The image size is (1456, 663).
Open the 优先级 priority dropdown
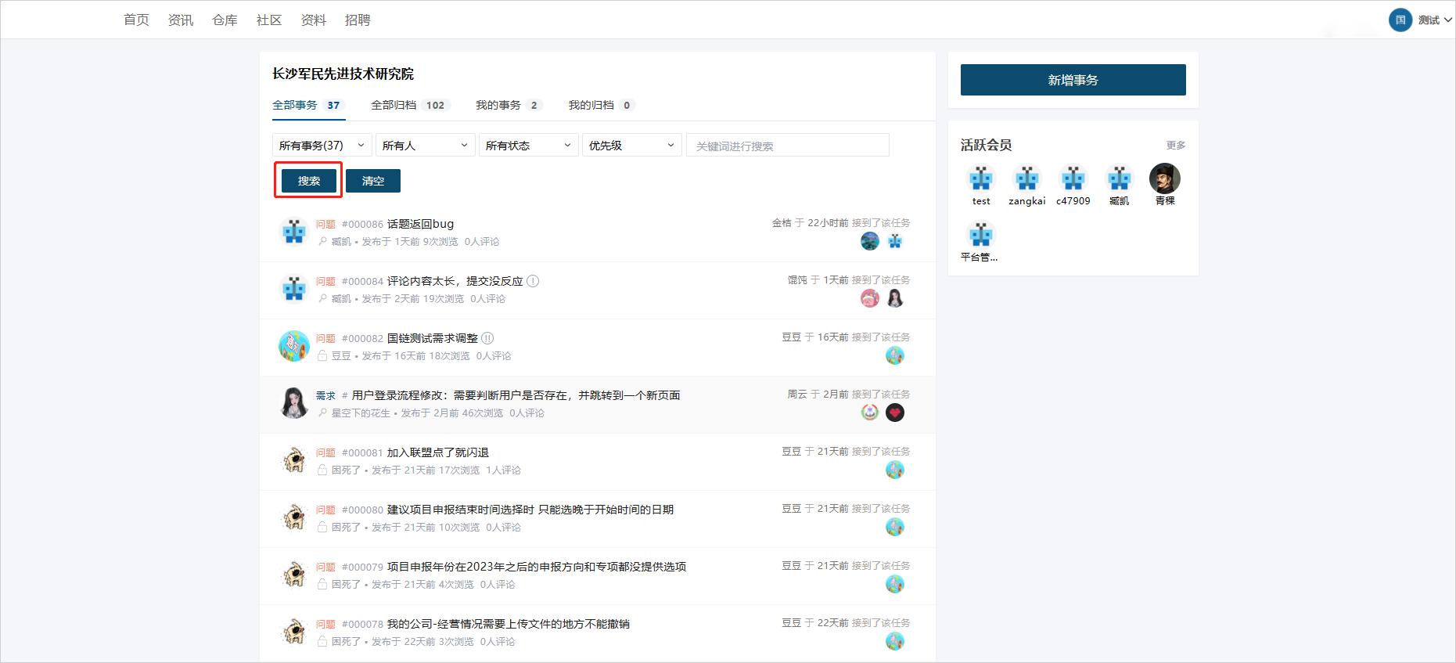click(x=631, y=146)
